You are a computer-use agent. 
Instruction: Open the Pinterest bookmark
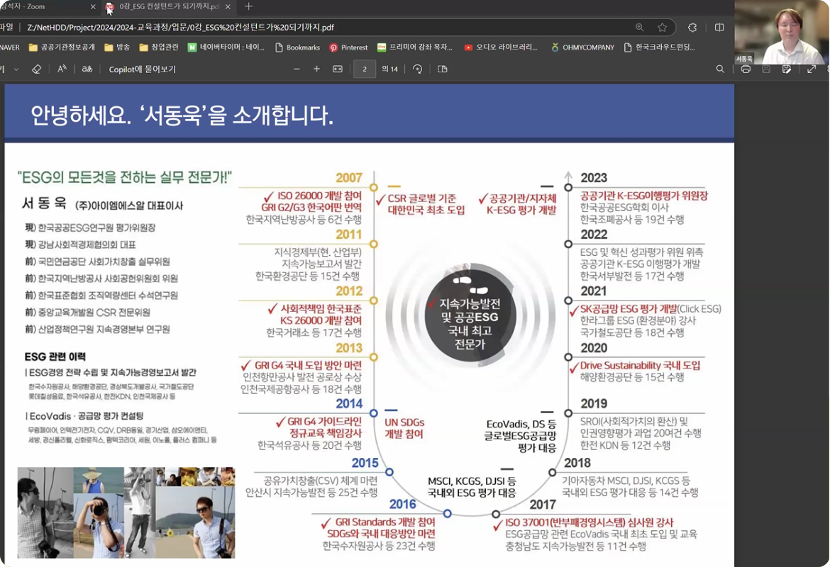(348, 47)
